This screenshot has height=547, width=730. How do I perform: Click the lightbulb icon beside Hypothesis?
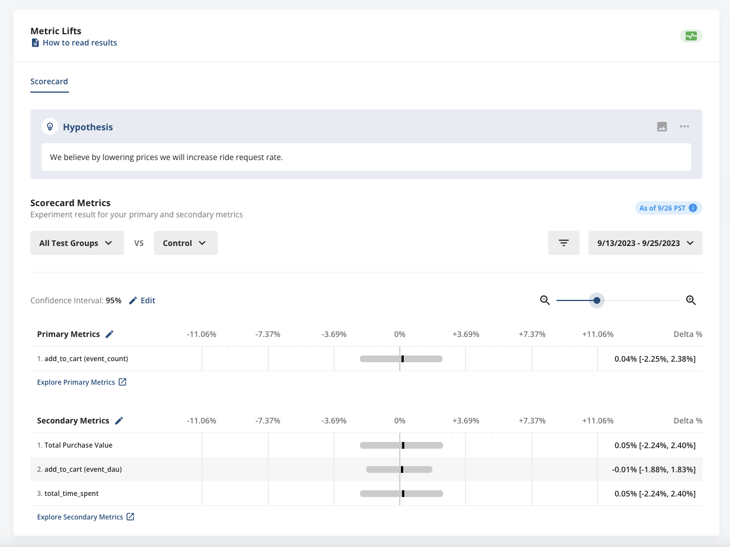coord(50,126)
